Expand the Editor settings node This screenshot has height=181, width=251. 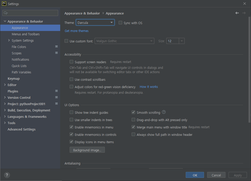[5, 85]
